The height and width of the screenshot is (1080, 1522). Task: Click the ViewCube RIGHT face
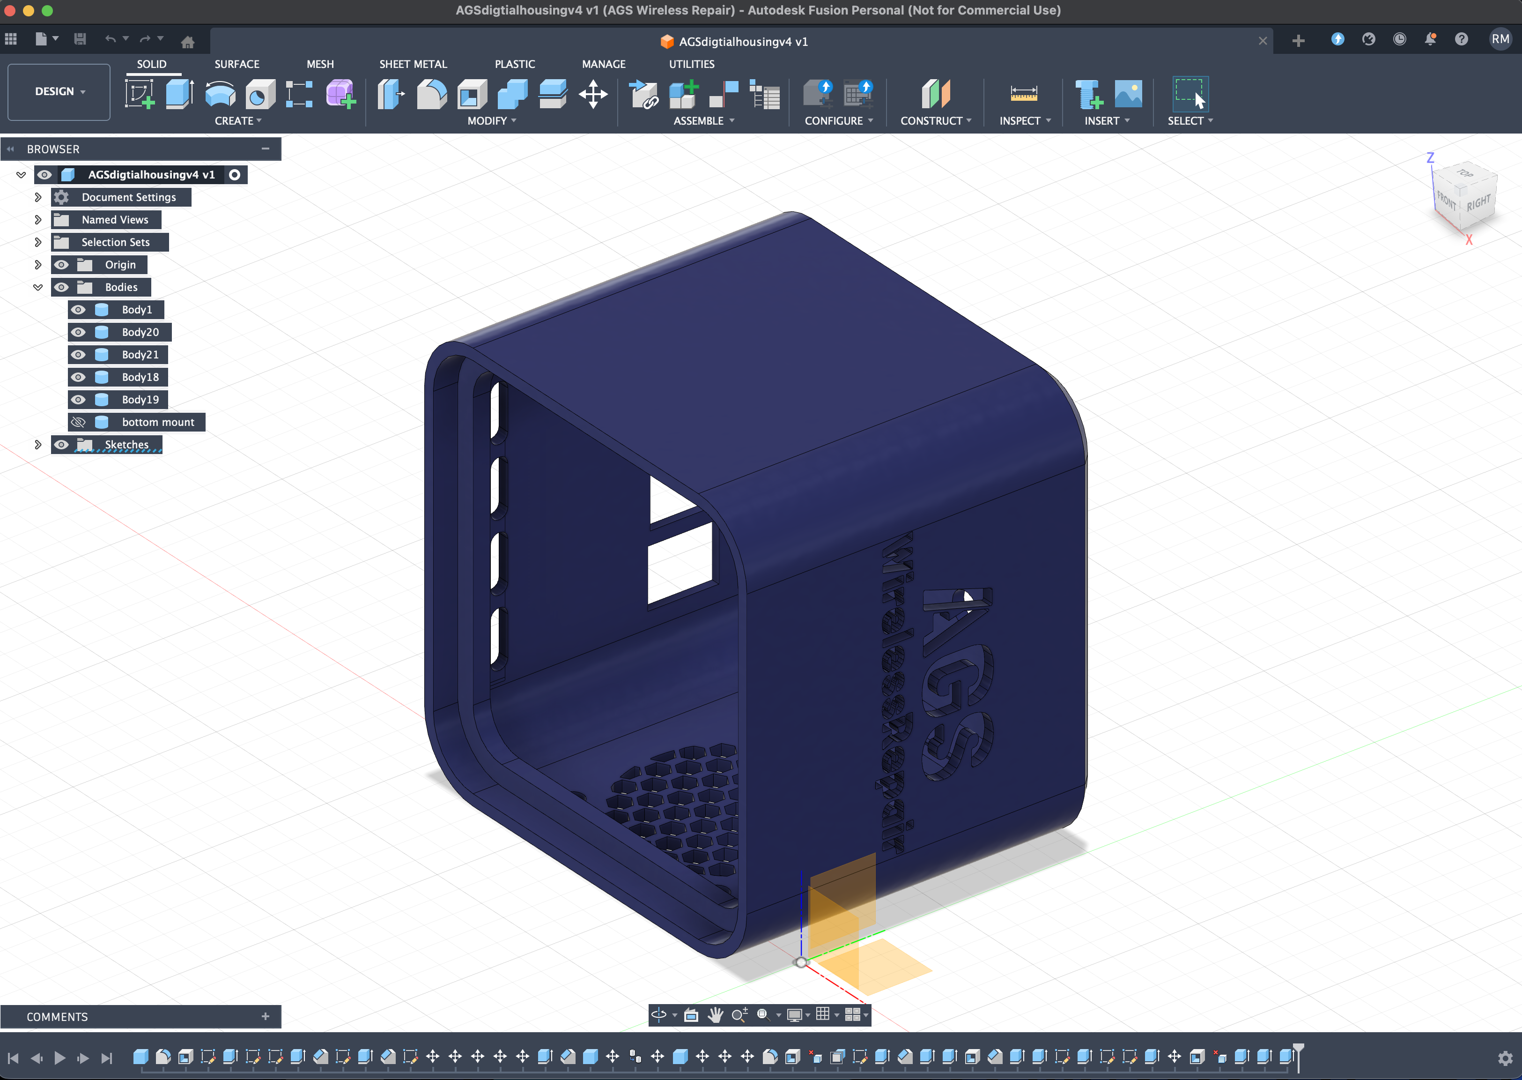(1479, 203)
